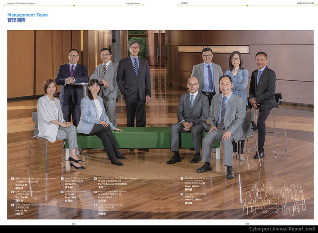The image size is (318, 233).
Task: Click the number 2 badge beside Tou CHARM
Action: tap(12, 191)
